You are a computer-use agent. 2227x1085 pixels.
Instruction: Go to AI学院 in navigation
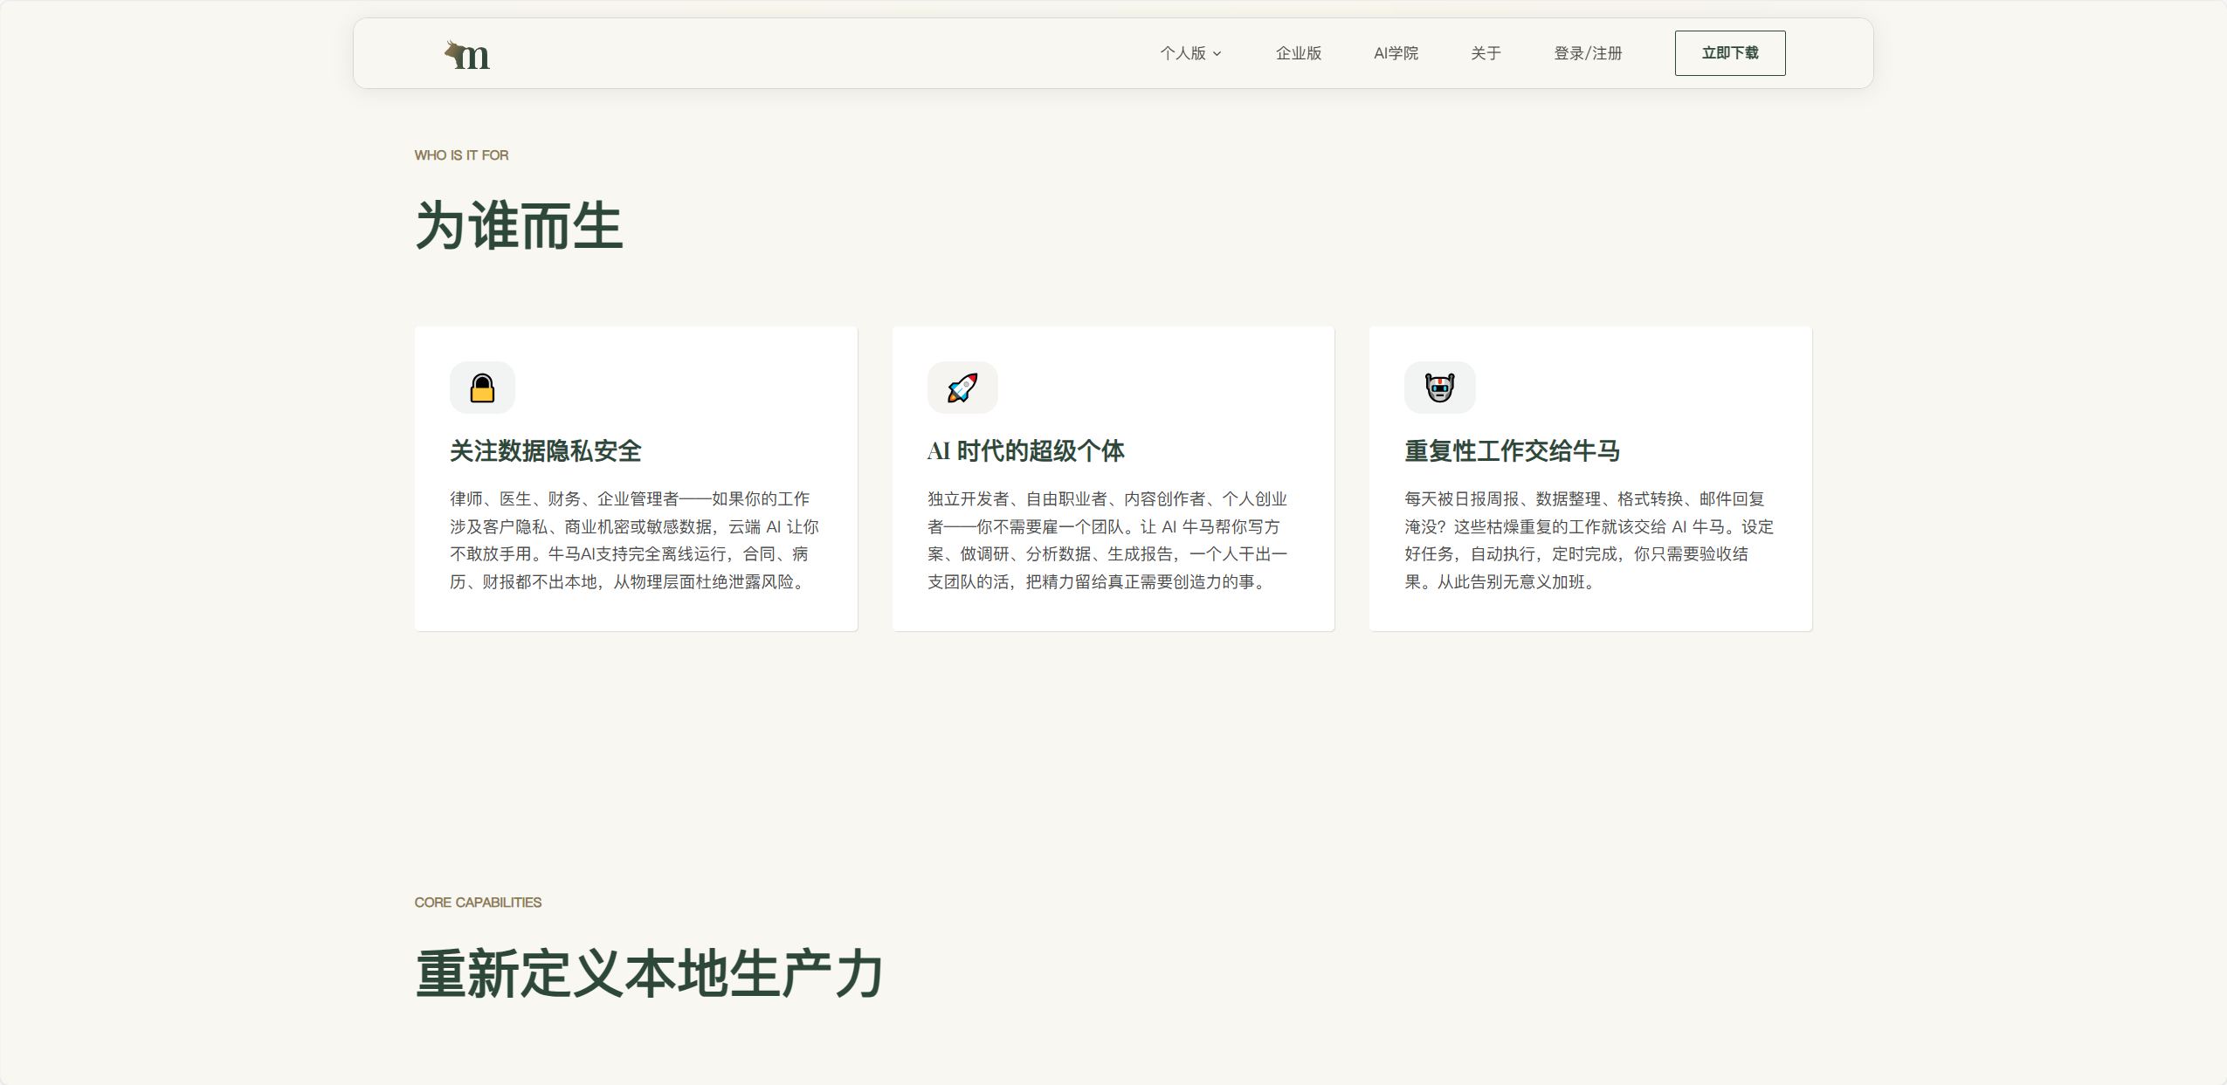pos(1396,53)
